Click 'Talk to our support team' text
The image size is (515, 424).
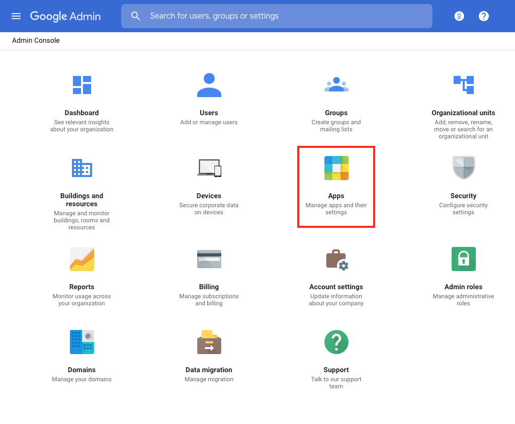[x=336, y=383]
